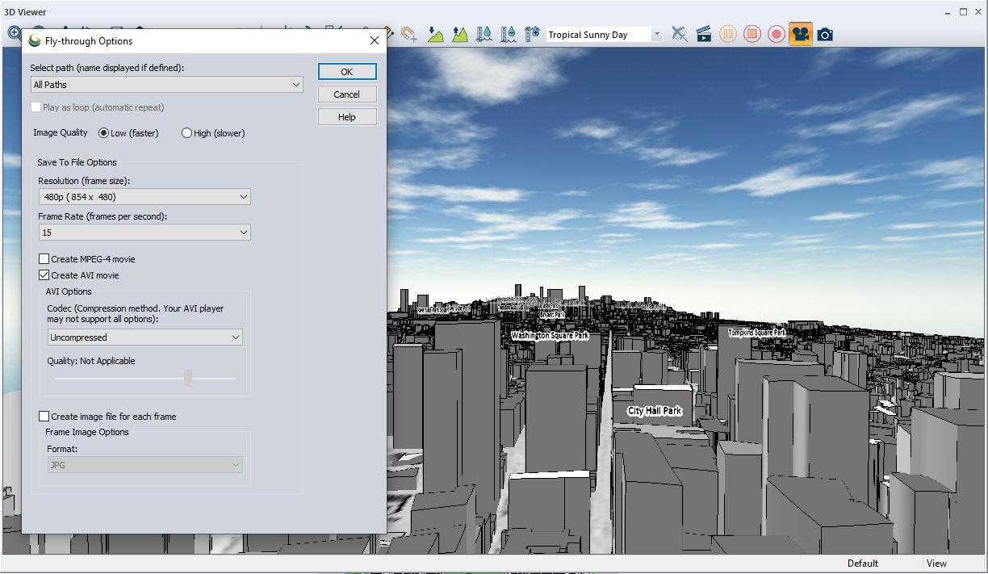Check Create MPEG-4 movie

[x=44, y=259]
